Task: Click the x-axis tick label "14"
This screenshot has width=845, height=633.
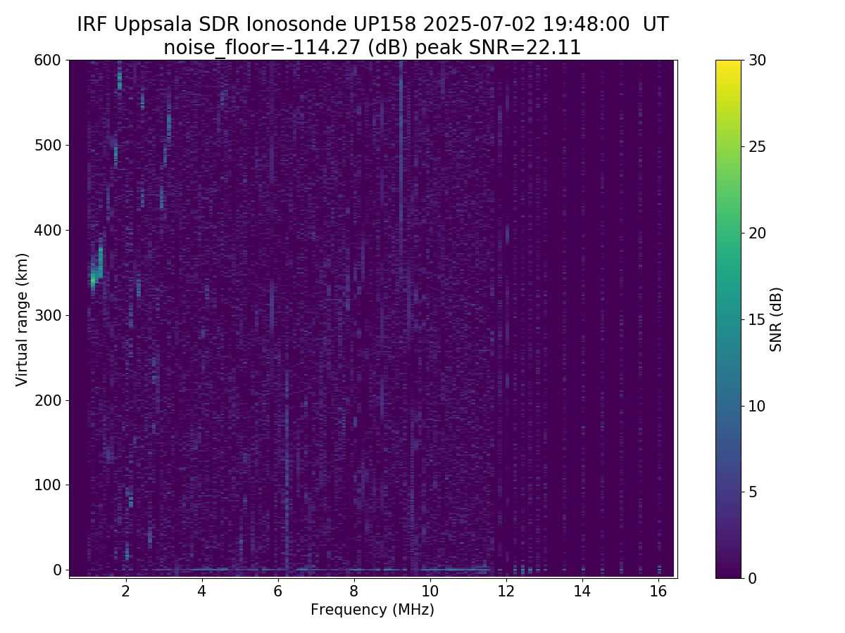Action: click(x=582, y=592)
